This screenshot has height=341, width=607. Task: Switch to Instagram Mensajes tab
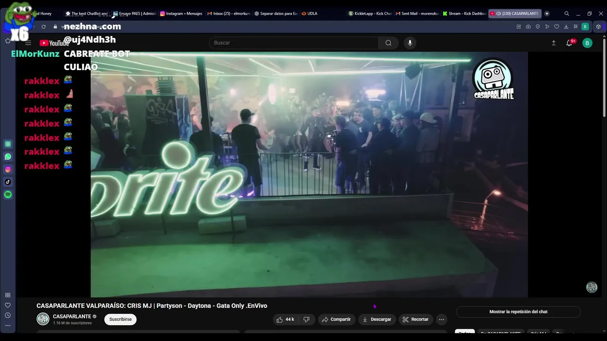(181, 14)
